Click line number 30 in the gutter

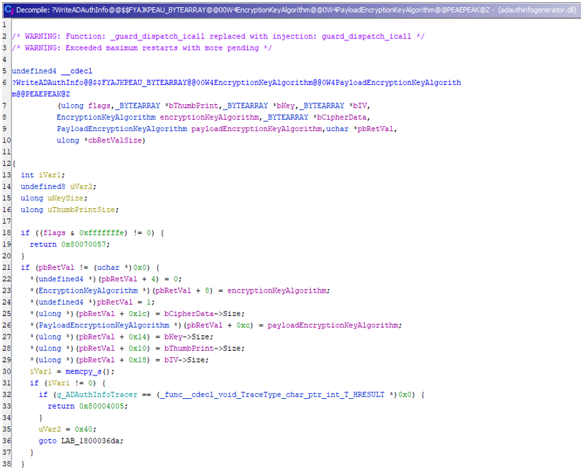[x=6, y=371]
